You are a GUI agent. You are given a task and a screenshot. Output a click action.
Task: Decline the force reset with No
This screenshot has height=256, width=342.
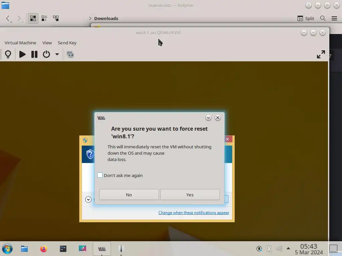[129, 195]
